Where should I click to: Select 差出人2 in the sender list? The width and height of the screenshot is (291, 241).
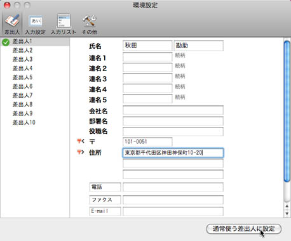click(22, 50)
